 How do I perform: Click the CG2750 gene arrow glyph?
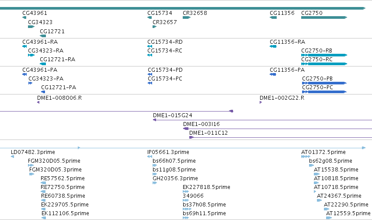pyautogui.click(x=324, y=17)
